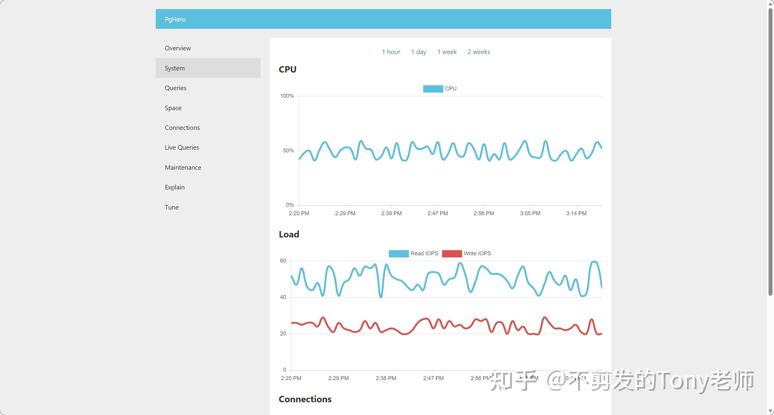Screen dimensions: 774x415
Task: Show the 1 hour time range
Action: coord(391,52)
